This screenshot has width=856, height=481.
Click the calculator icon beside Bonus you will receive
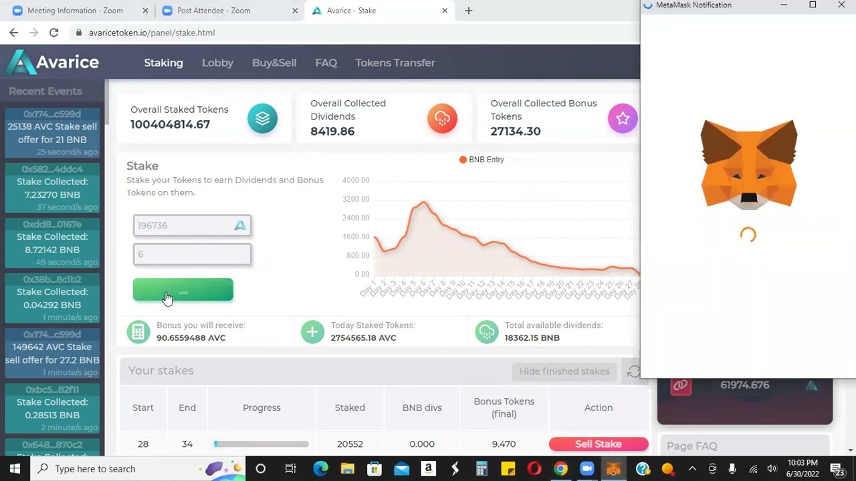tap(138, 331)
